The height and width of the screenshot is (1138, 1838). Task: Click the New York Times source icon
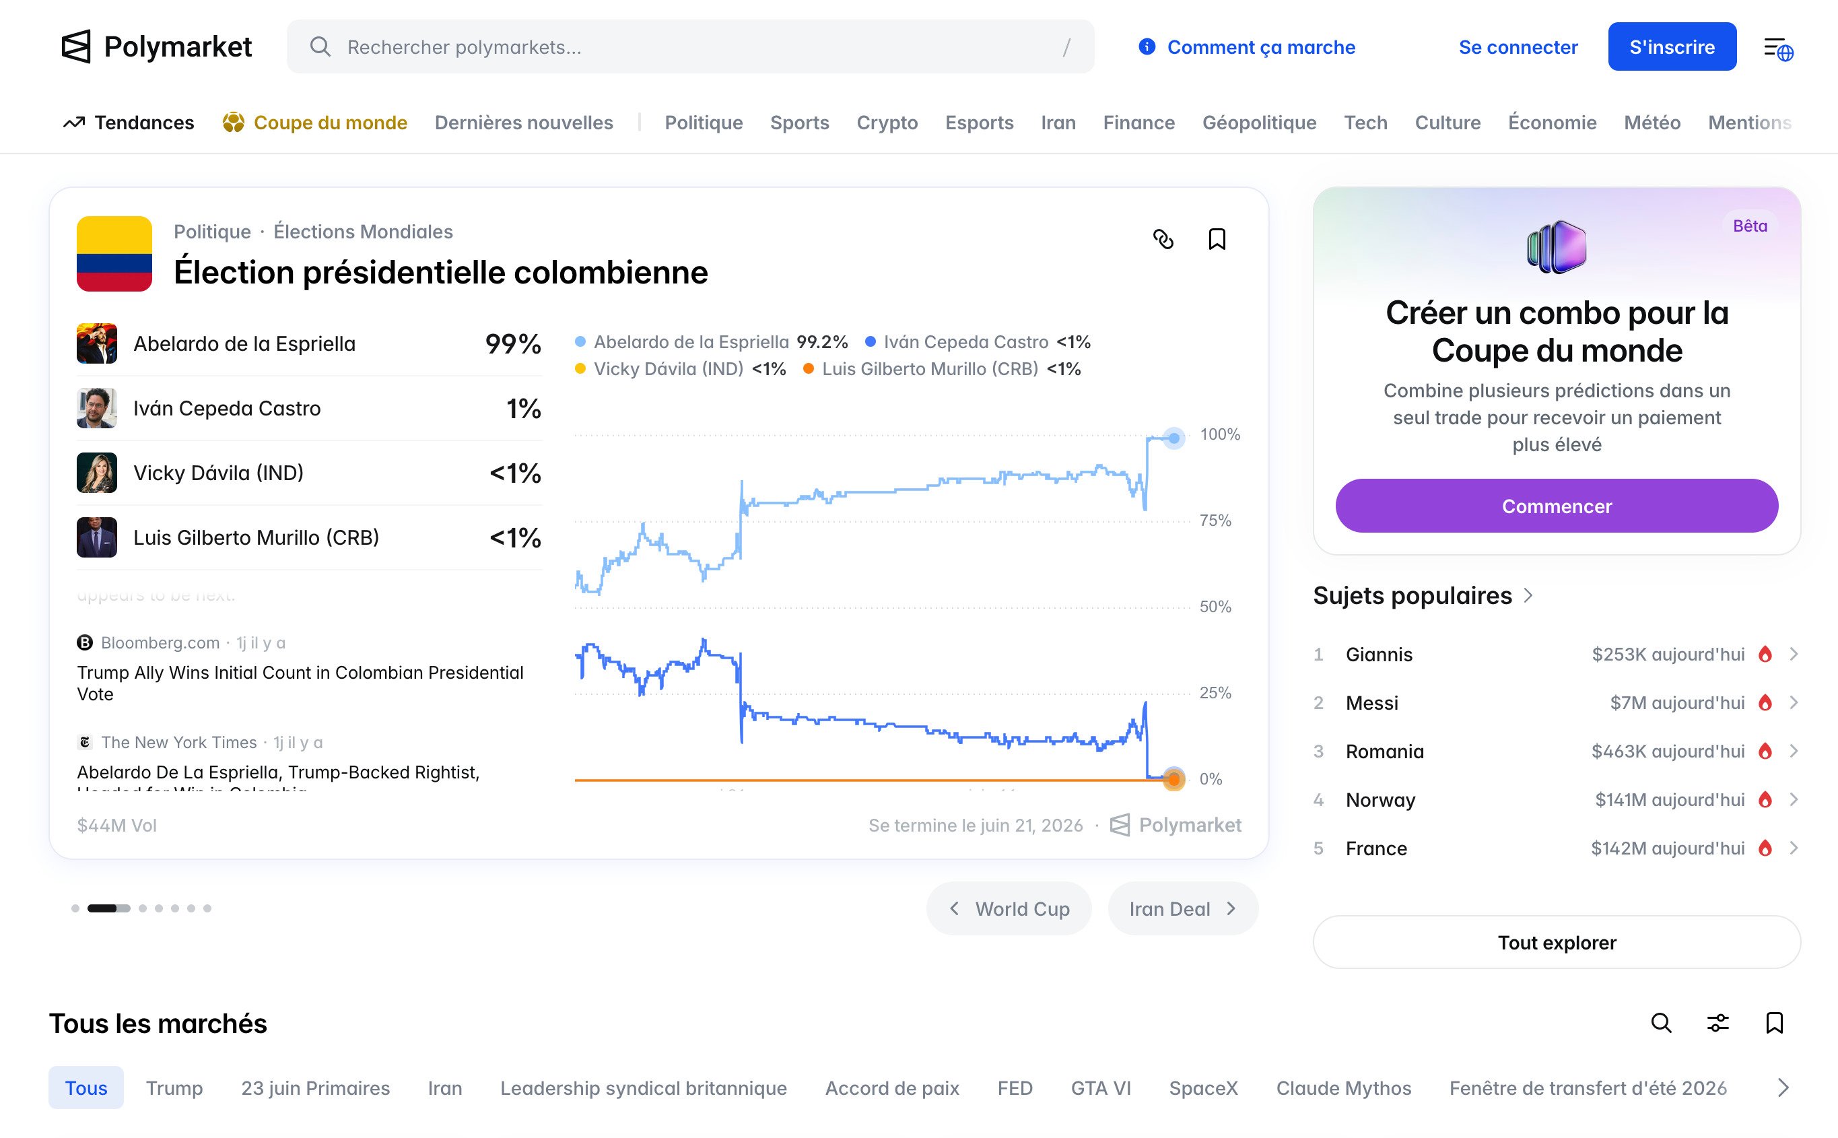(85, 742)
